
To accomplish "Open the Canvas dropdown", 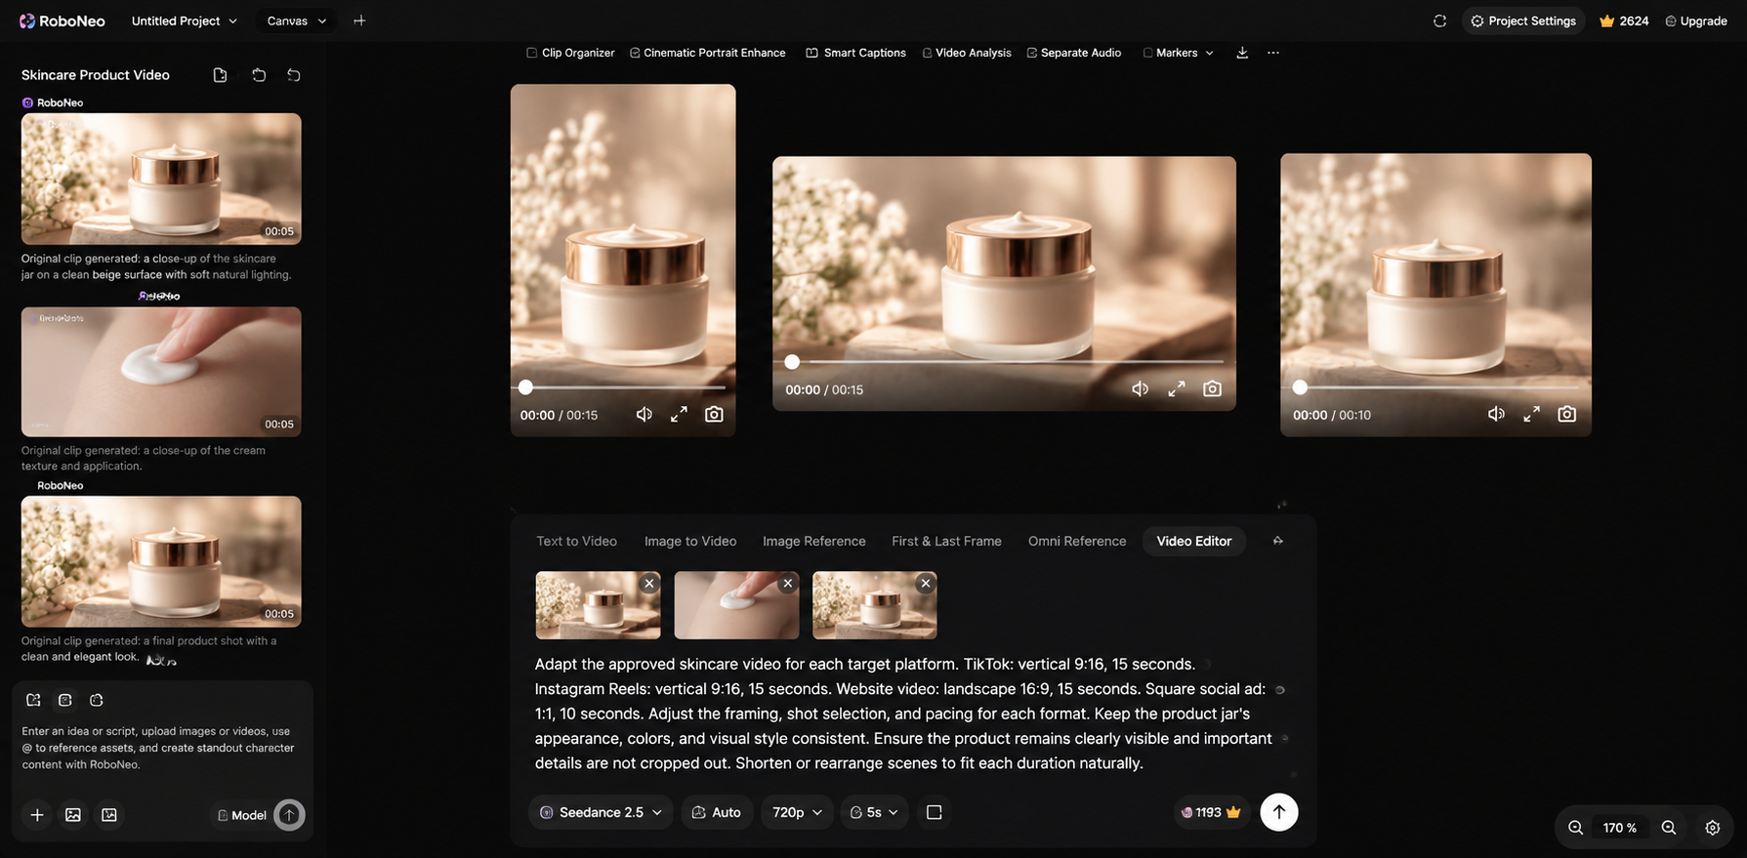I will pos(297,20).
